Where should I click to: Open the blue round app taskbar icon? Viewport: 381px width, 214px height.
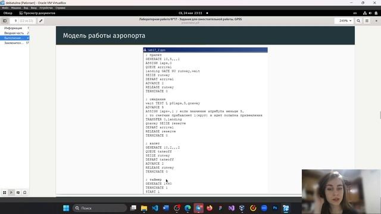(264, 208)
